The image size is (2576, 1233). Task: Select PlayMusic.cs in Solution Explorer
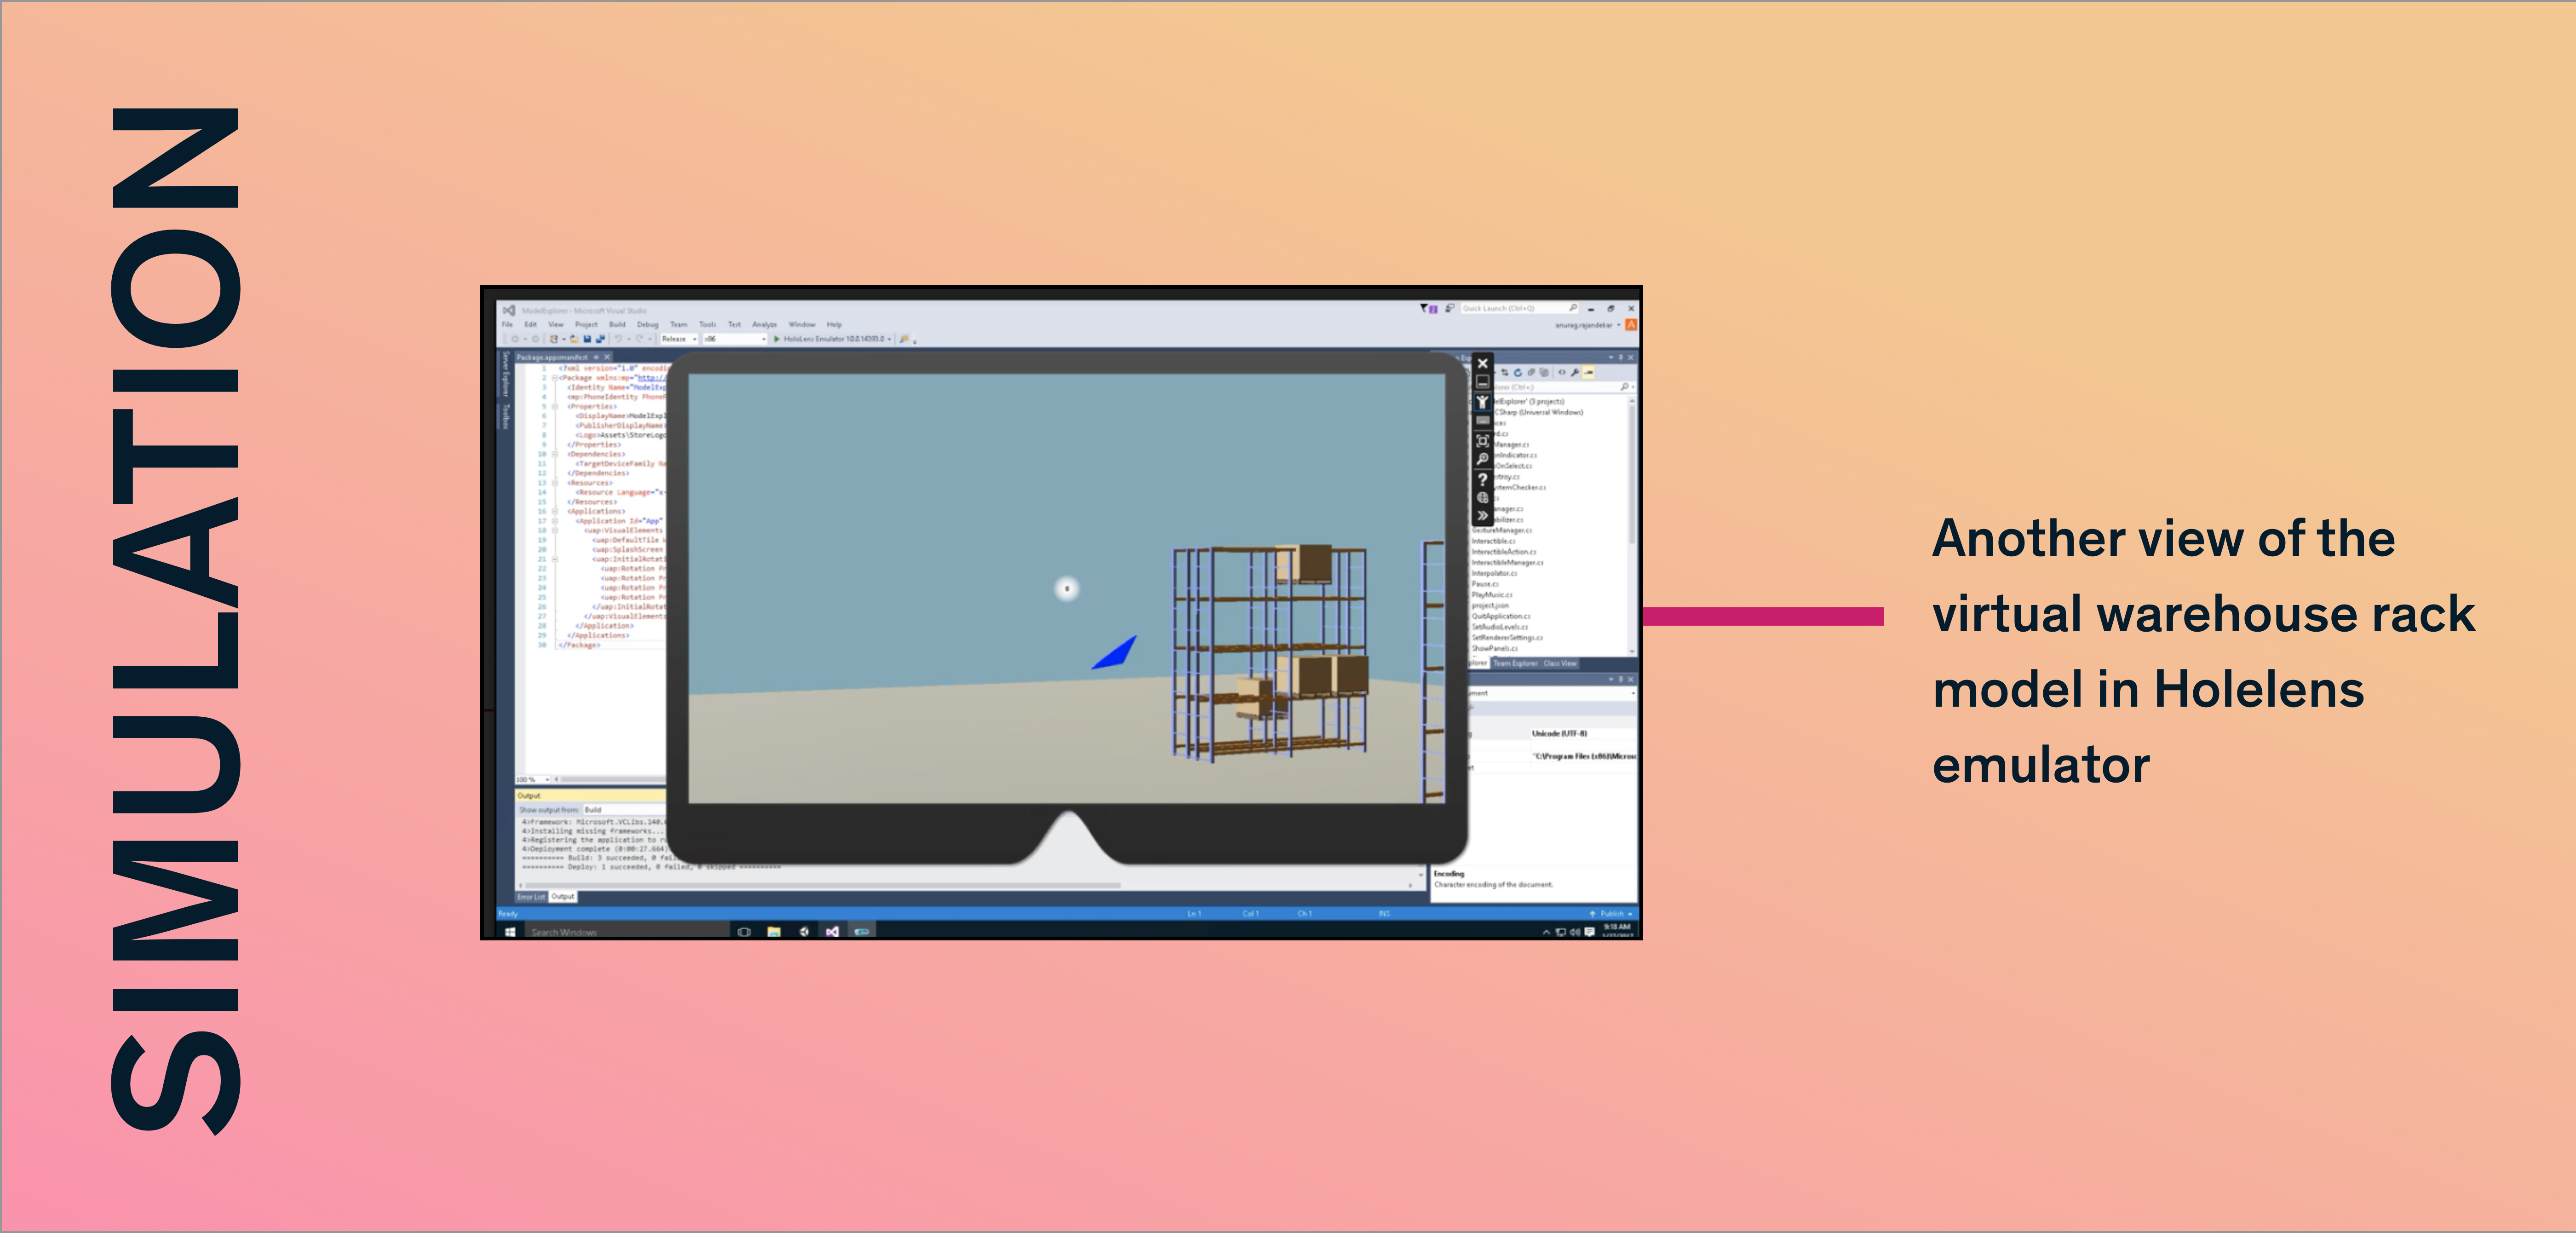[x=1491, y=595]
